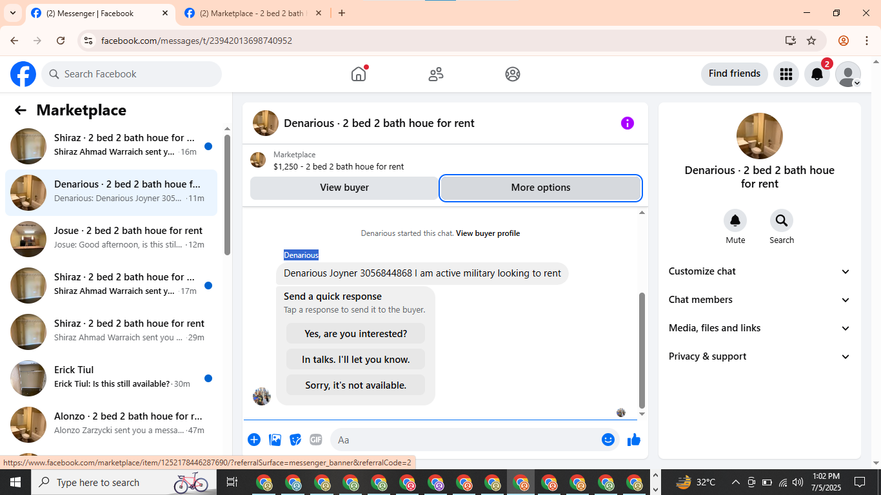Open the Windows notification center icon

click(860, 482)
